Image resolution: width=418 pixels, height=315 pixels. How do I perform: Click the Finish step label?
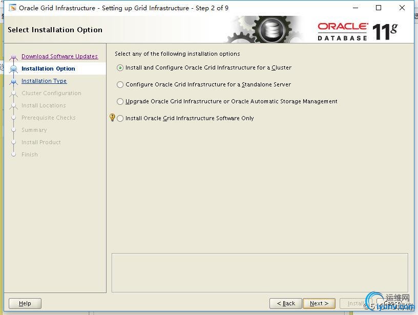click(x=30, y=154)
